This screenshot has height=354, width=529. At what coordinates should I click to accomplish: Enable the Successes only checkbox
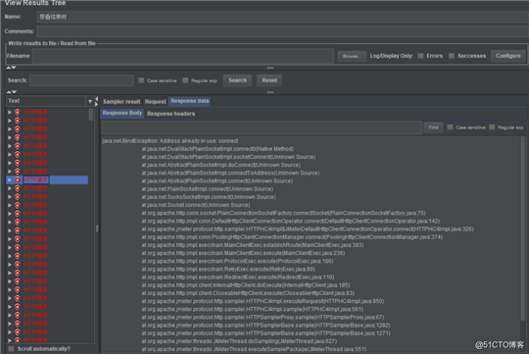(x=451, y=56)
